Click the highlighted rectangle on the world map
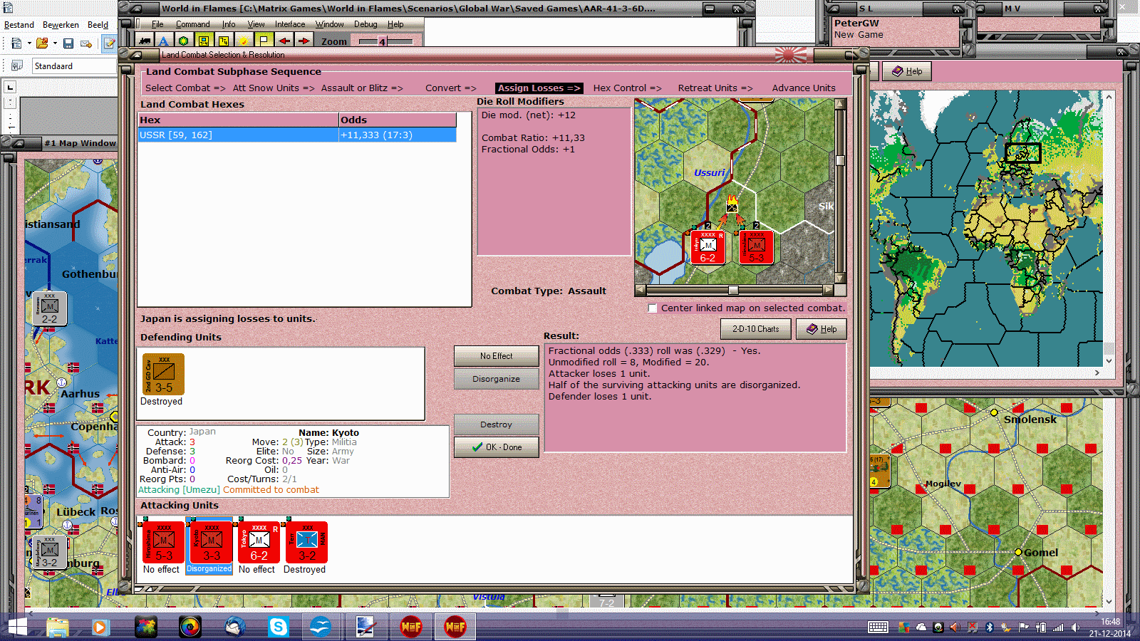Image resolution: width=1140 pixels, height=641 pixels. 1022,153
